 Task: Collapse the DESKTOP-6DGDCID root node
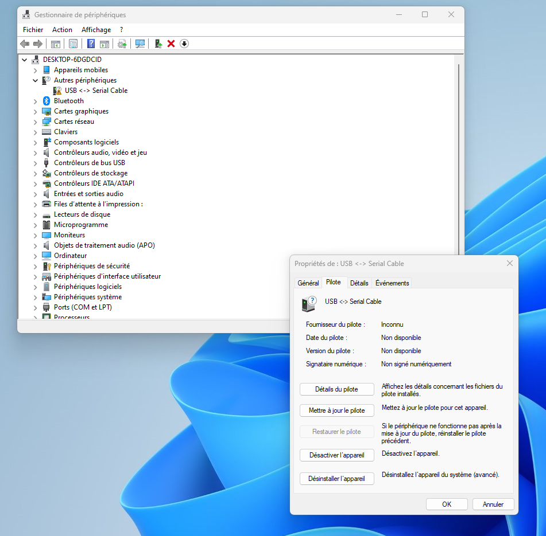pos(24,60)
